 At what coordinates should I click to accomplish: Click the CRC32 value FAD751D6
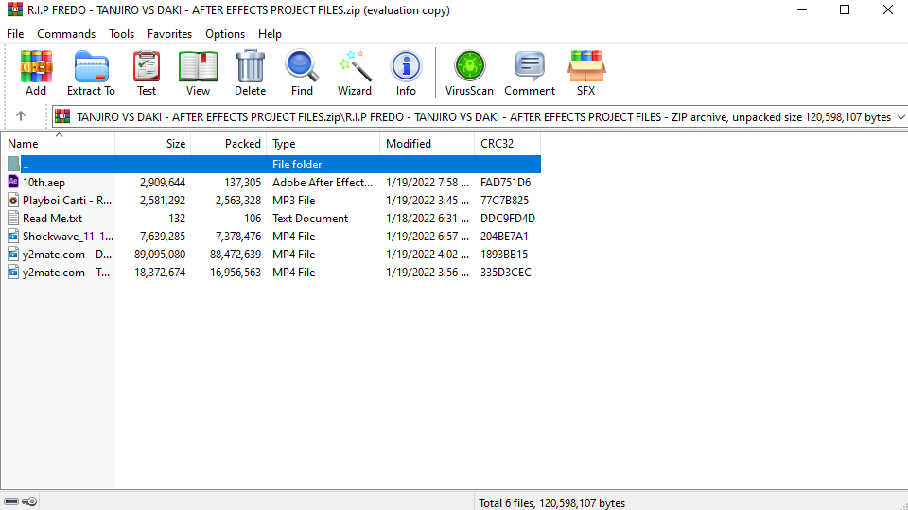tap(505, 182)
